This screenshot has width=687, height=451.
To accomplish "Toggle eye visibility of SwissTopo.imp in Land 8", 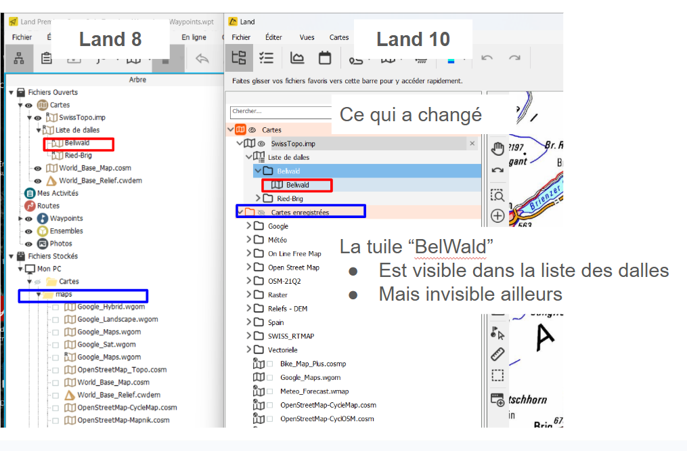I will click(38, 118).
